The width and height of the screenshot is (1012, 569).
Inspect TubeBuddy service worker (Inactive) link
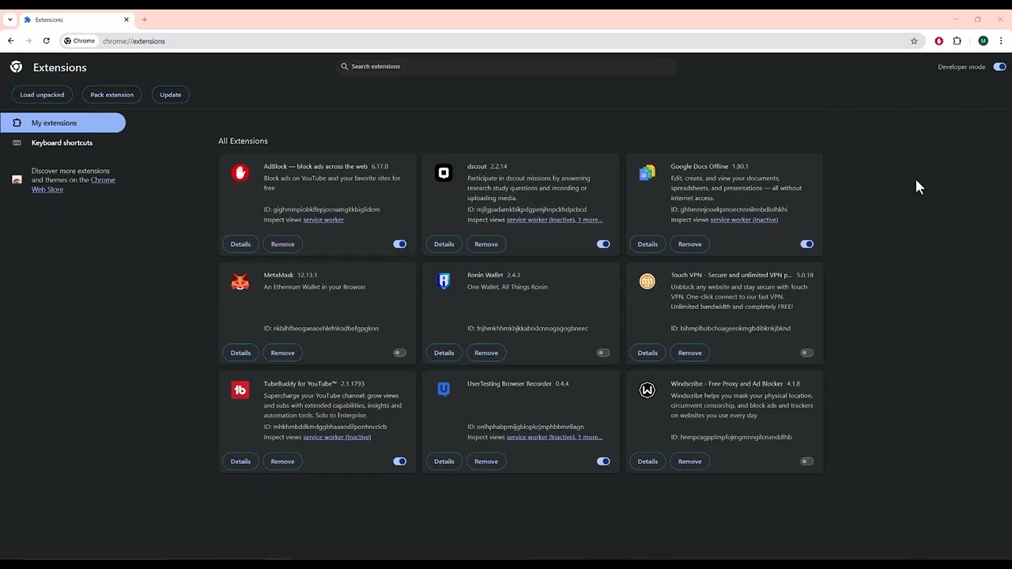[337, 437]
